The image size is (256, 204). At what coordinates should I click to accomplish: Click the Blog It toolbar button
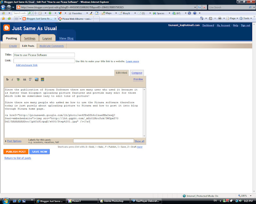[x=124, y=13]
